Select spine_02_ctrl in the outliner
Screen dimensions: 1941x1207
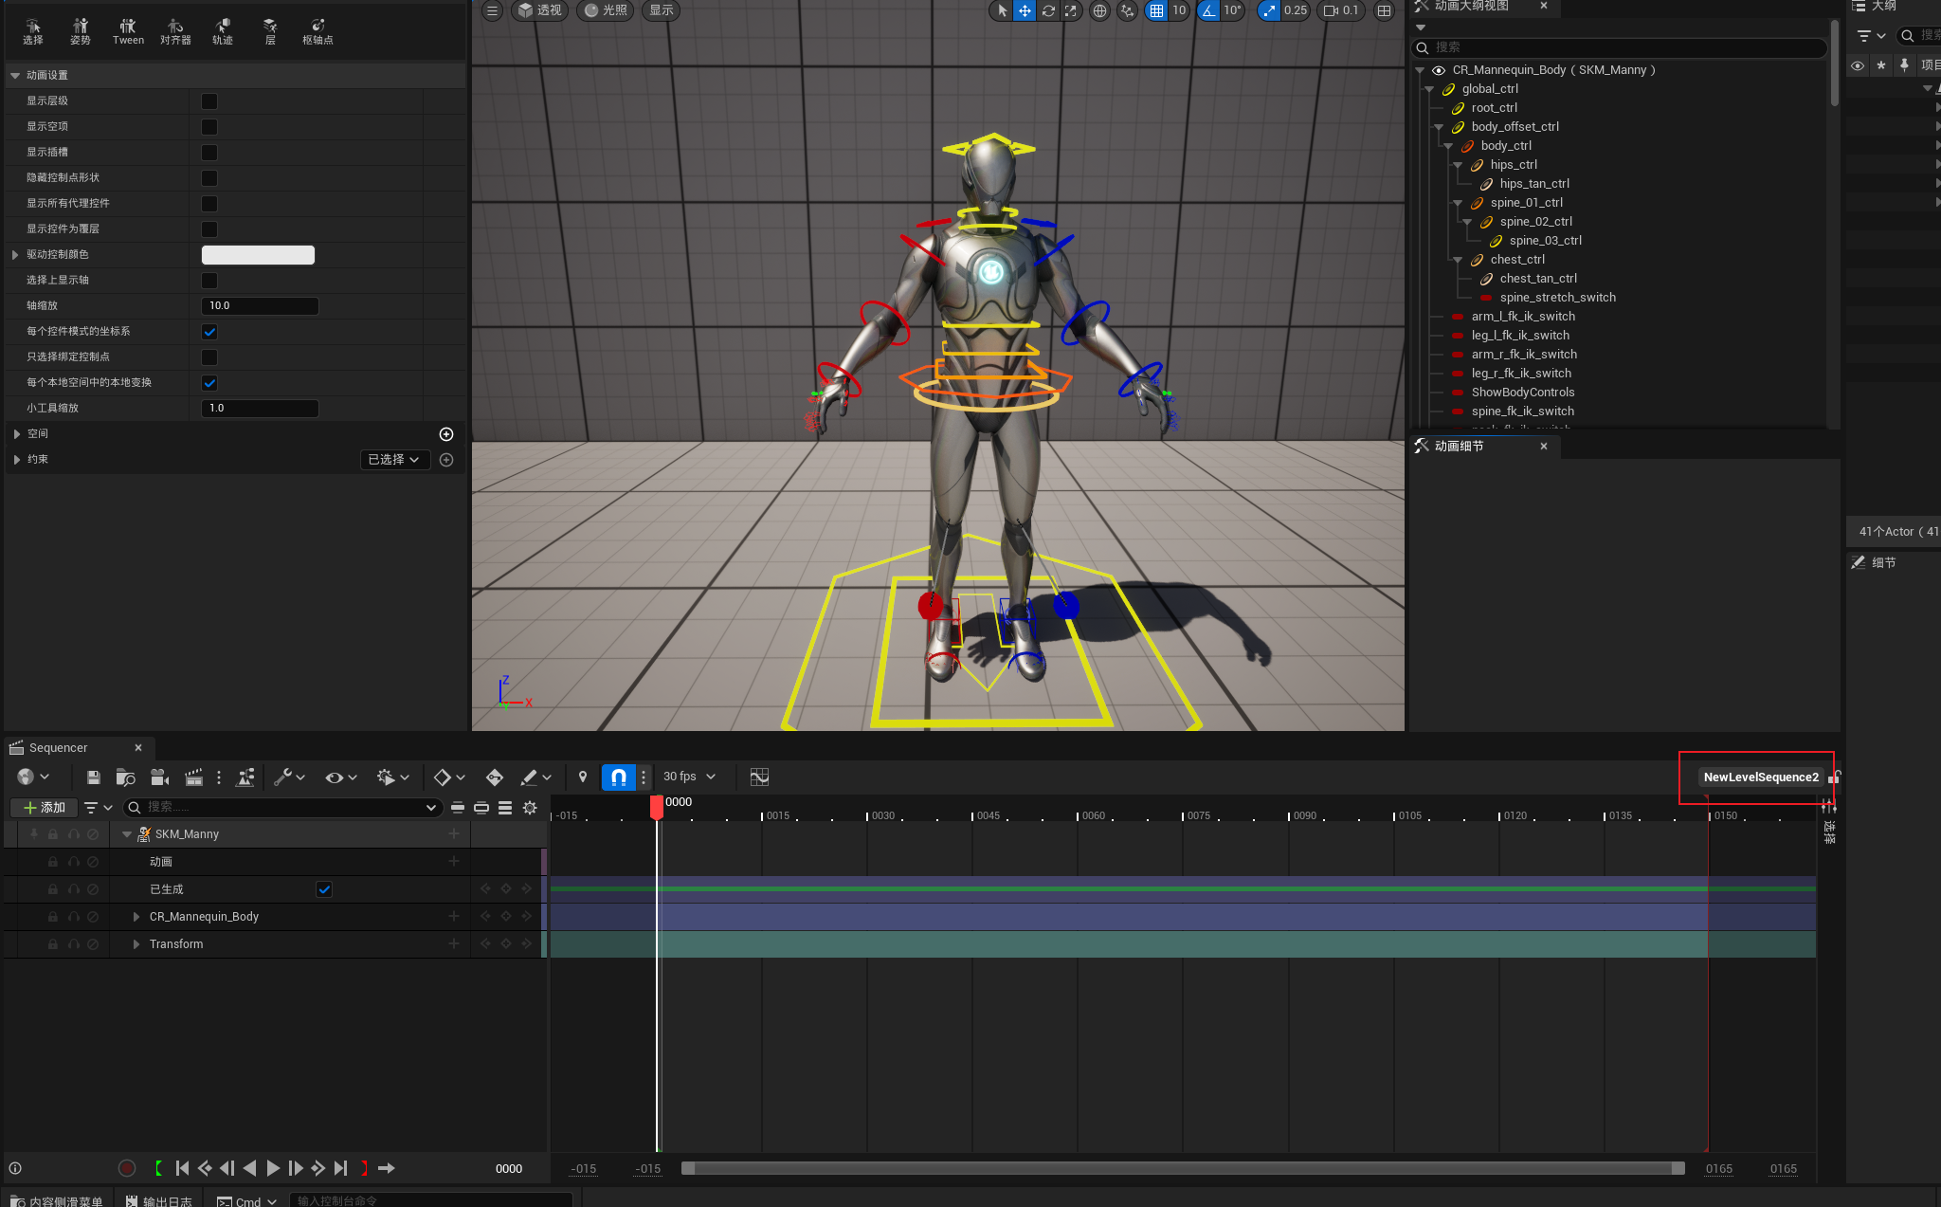(x=1535, y=222)
